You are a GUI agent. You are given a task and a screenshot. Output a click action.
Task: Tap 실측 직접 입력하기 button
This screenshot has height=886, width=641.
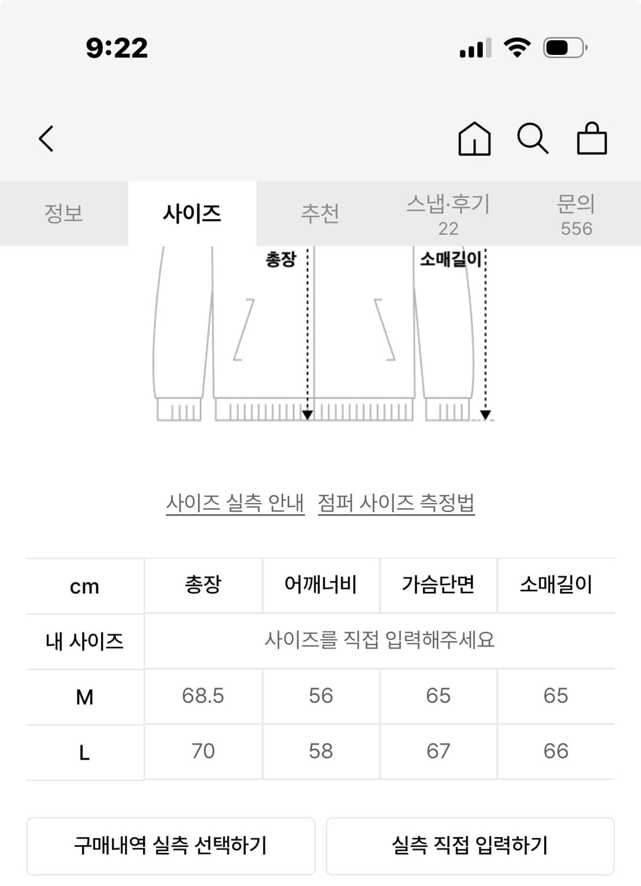pyautogui.click(x=470, y=845)
